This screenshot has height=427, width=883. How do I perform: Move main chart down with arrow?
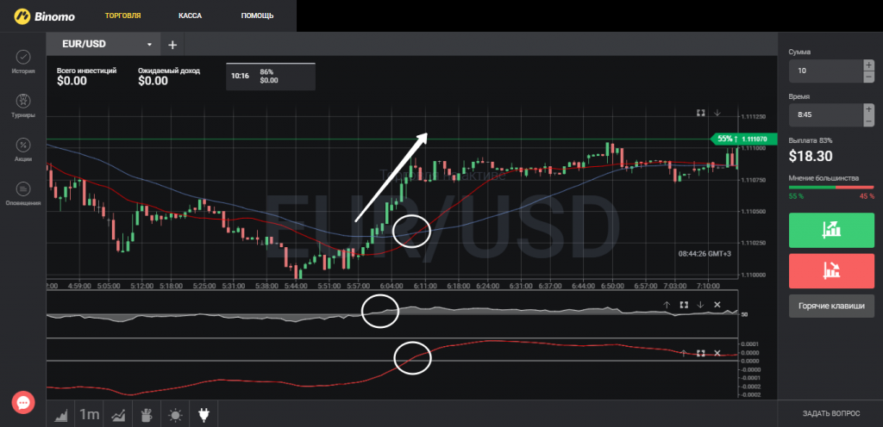point(717,113)
